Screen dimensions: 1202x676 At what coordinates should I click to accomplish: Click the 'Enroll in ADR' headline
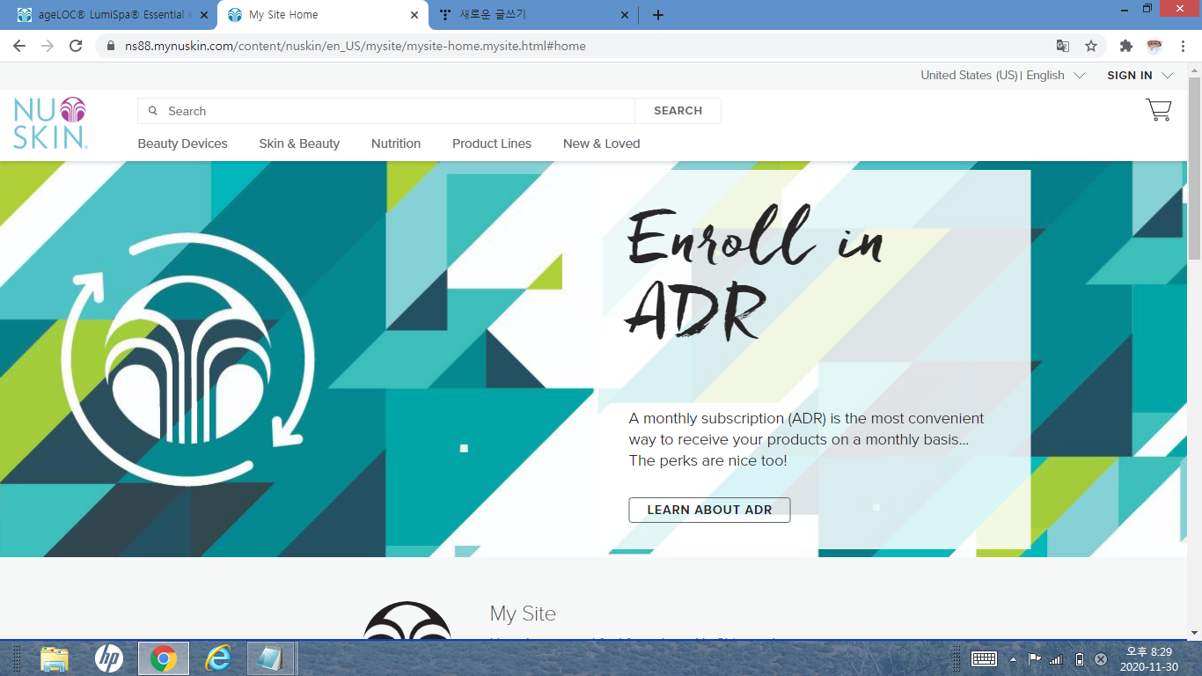click(x=755, y=273)
